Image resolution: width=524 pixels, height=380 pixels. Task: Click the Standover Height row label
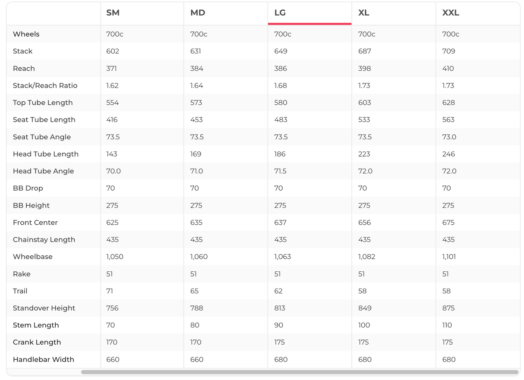(44, 308)
